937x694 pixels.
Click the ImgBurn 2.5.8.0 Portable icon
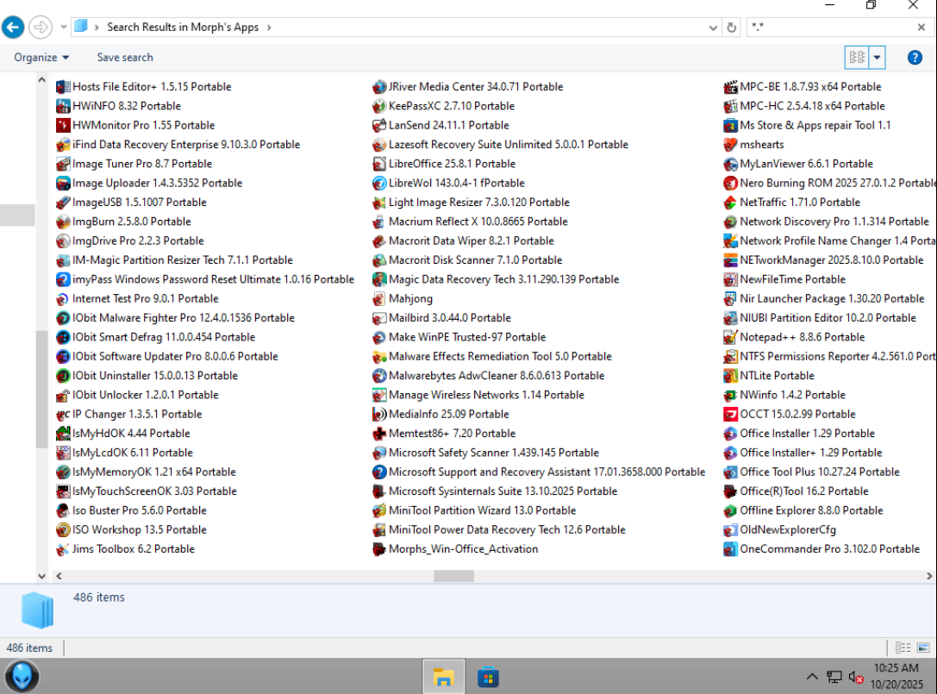tap(63, 222)
